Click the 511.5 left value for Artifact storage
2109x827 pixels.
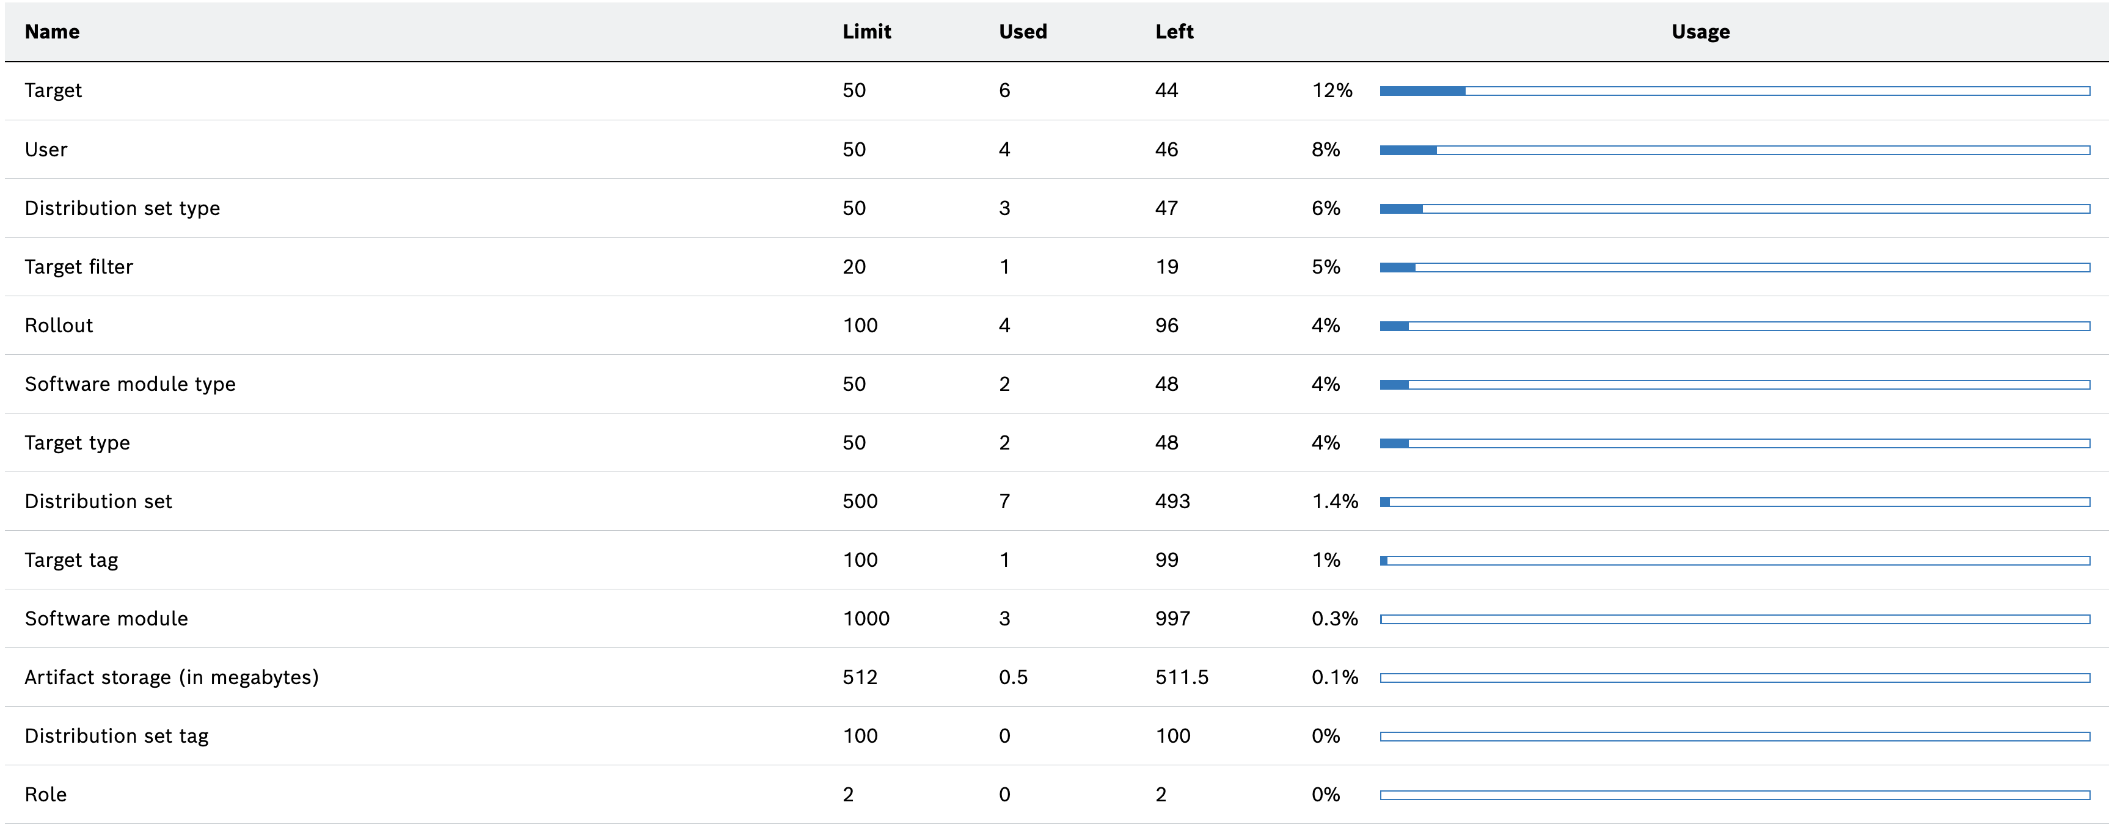tap(1182, 677)
